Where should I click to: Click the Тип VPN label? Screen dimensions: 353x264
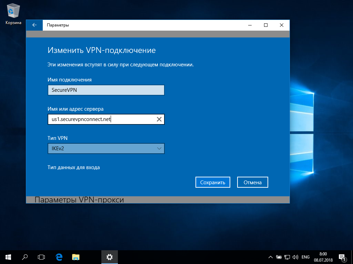click(58, 138)
